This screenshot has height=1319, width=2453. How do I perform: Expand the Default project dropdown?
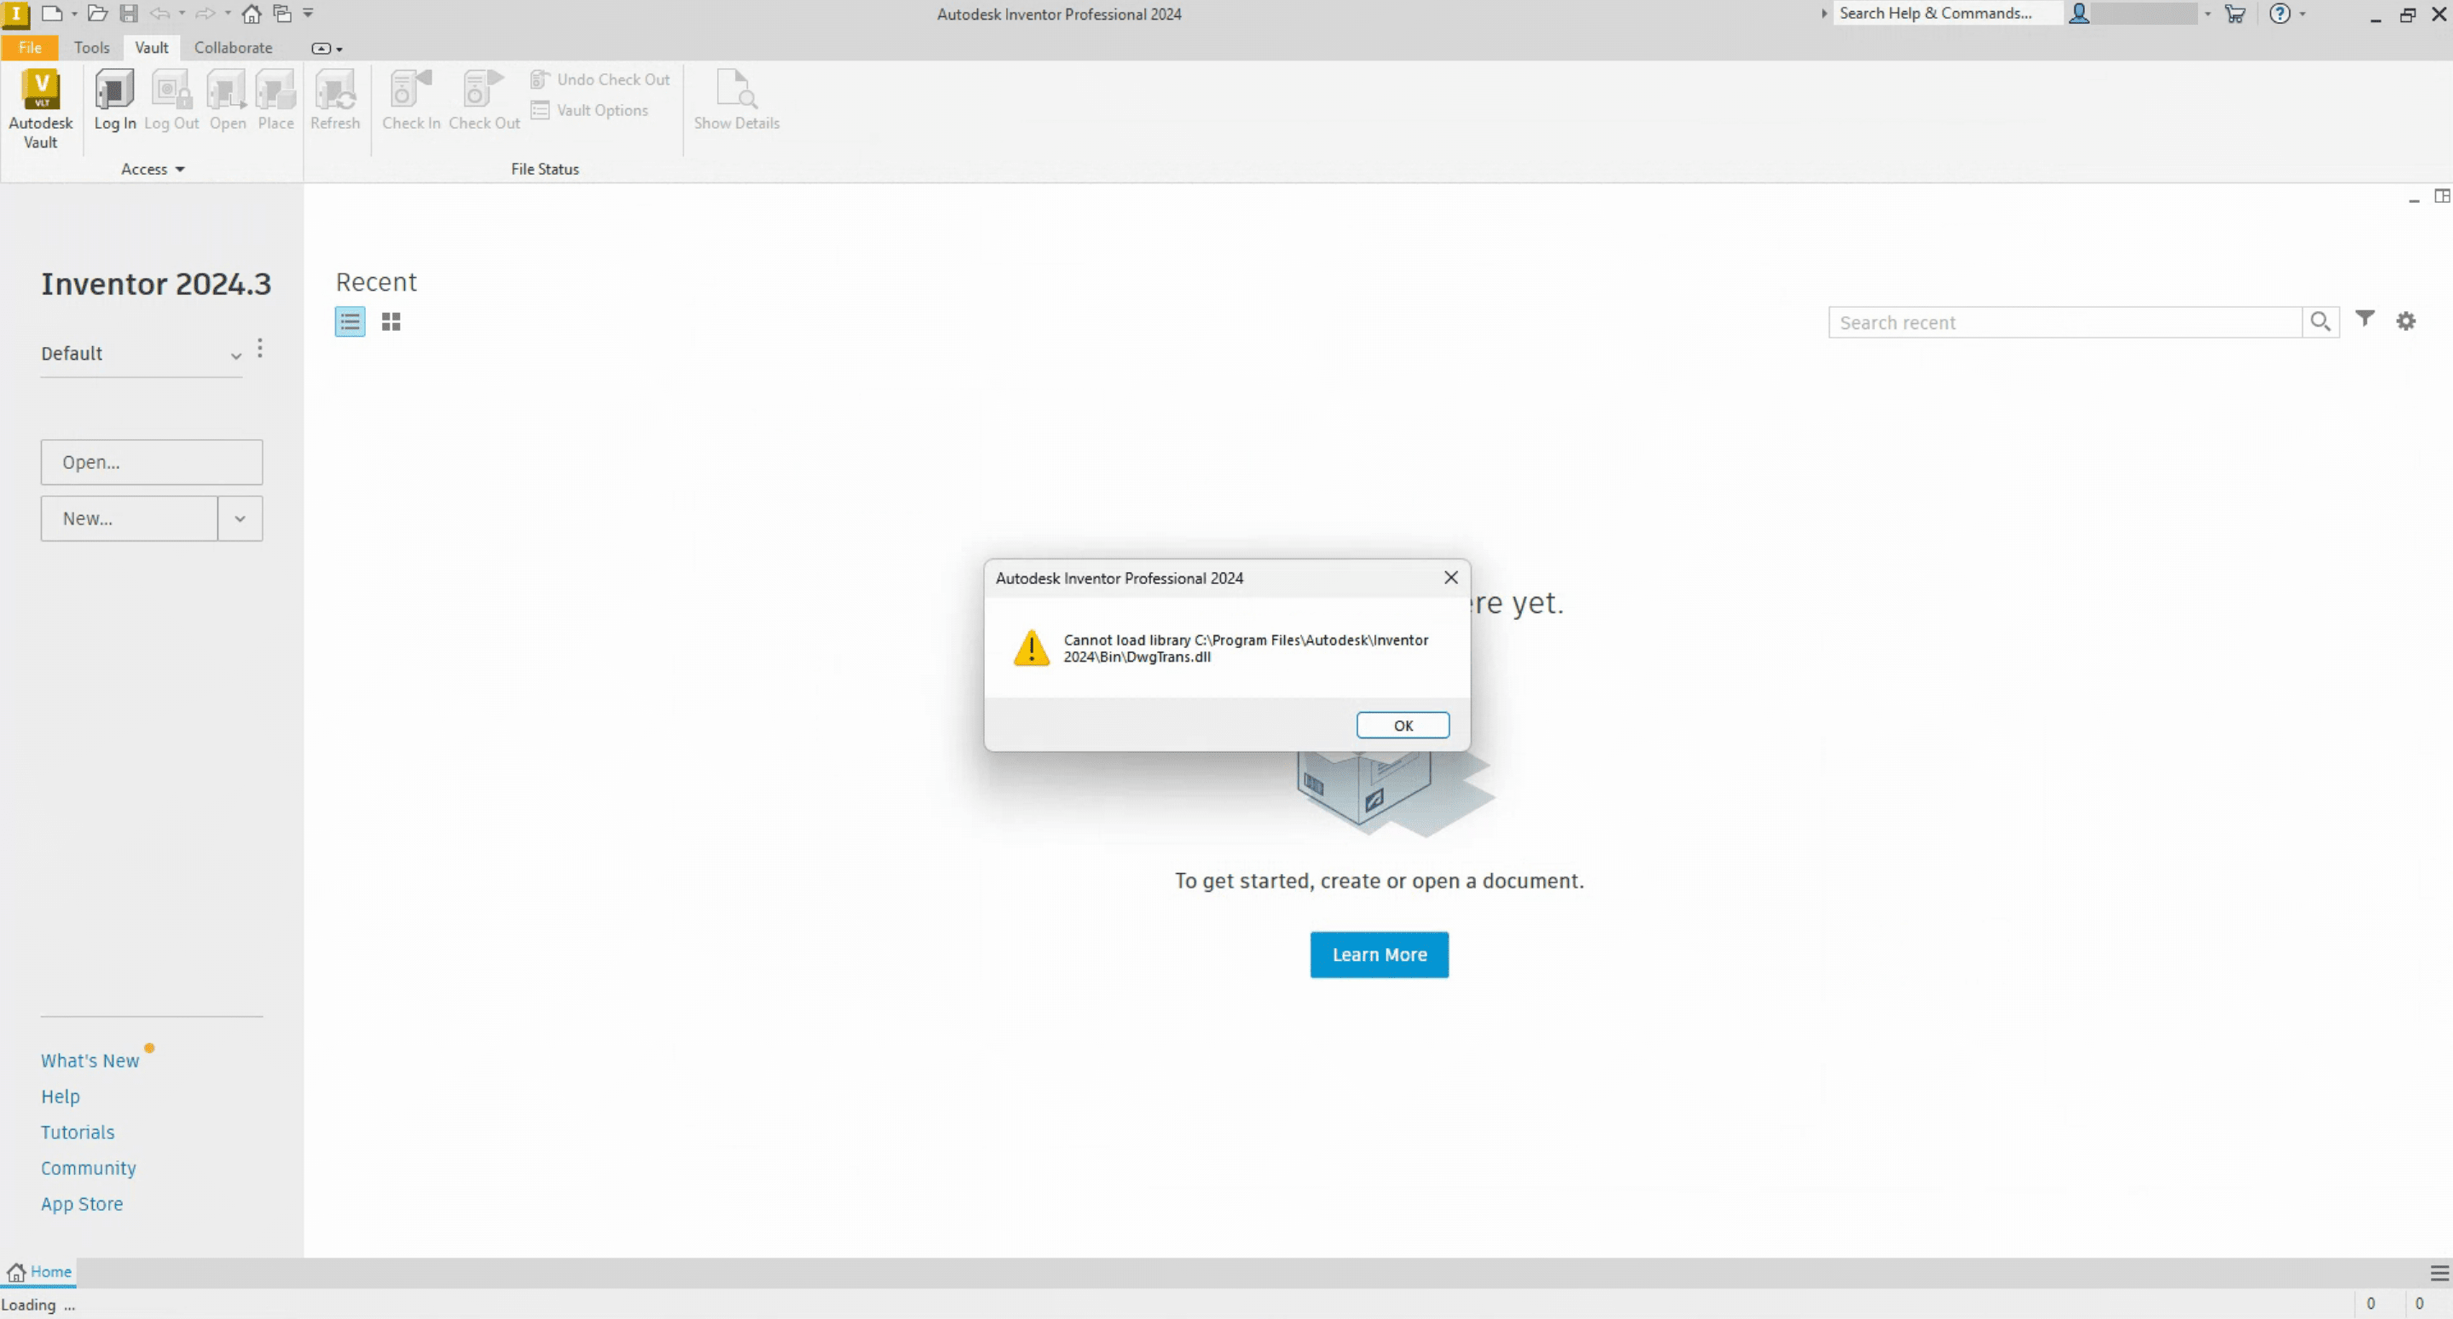(236, 356)
